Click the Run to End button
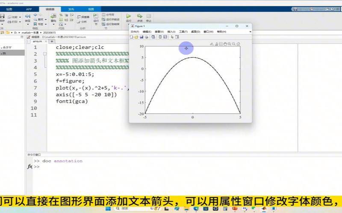 tap(111, 24)
